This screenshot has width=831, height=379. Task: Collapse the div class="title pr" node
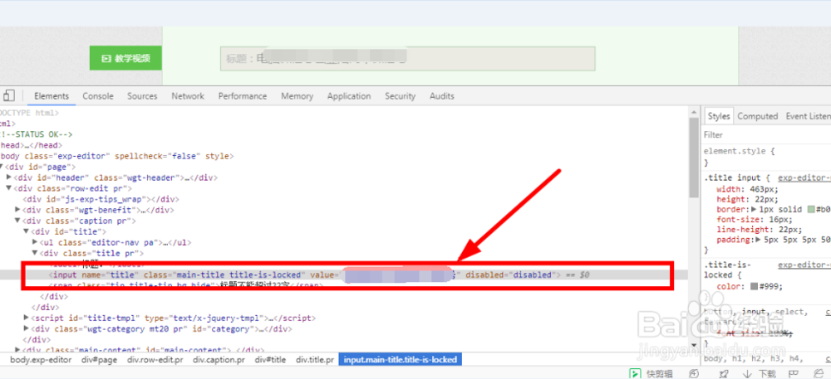click(35, 253)
